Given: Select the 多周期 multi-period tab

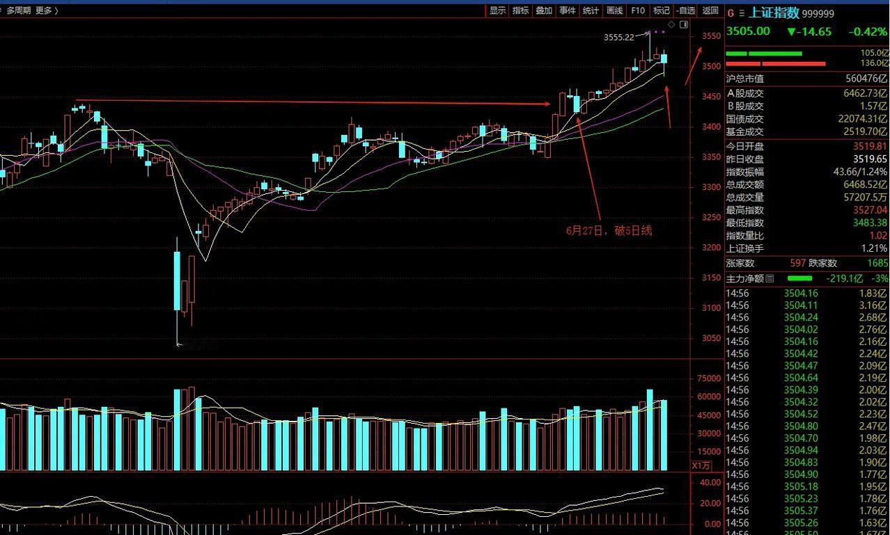Looking at the screenshot, I should pos(19,10).
